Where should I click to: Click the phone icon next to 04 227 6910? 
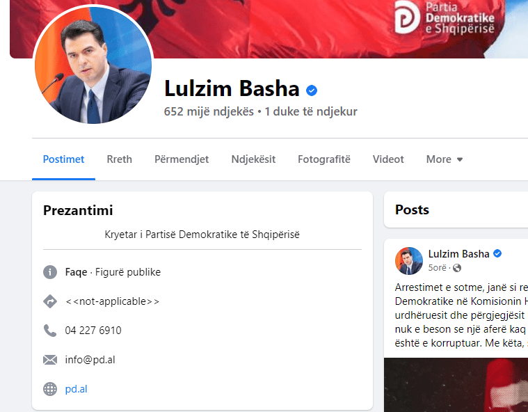(x=50, y=331)
